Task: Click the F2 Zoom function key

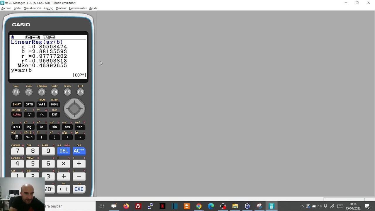Action: click(x=29, y=92)
